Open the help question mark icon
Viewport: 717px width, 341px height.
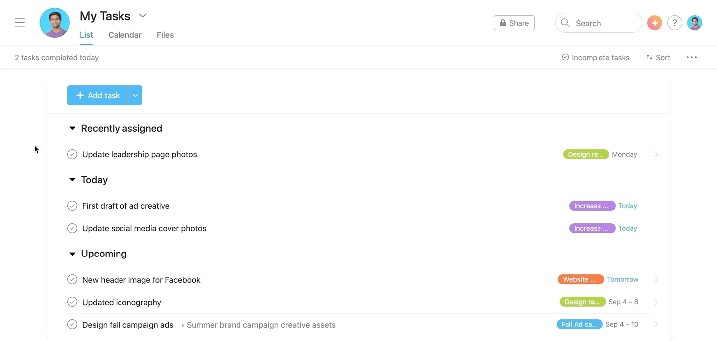674,23
